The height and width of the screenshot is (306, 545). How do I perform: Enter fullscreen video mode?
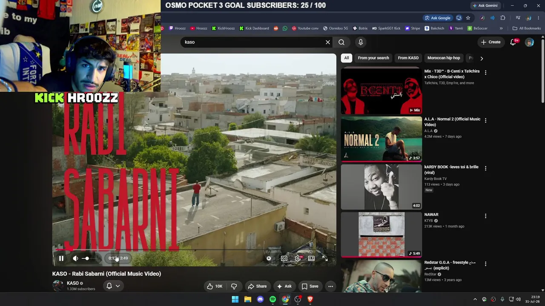coord(325,258)
